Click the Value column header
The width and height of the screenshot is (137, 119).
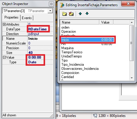click(x=106, y=22)
